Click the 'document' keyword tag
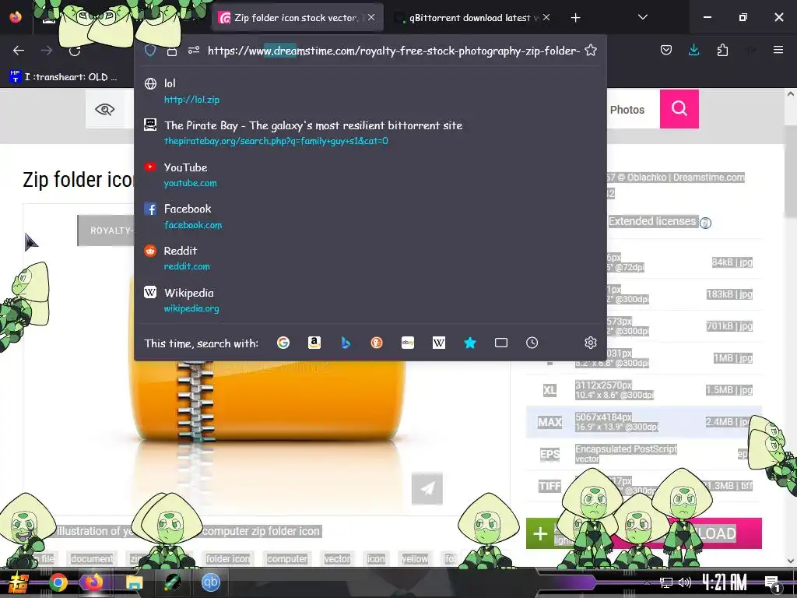This screenshot has width=797, height=598. [92, 559]
